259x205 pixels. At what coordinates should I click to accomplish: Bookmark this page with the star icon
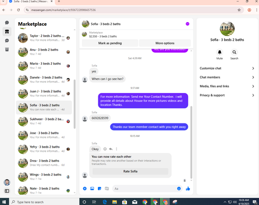[x=239, y=10]
